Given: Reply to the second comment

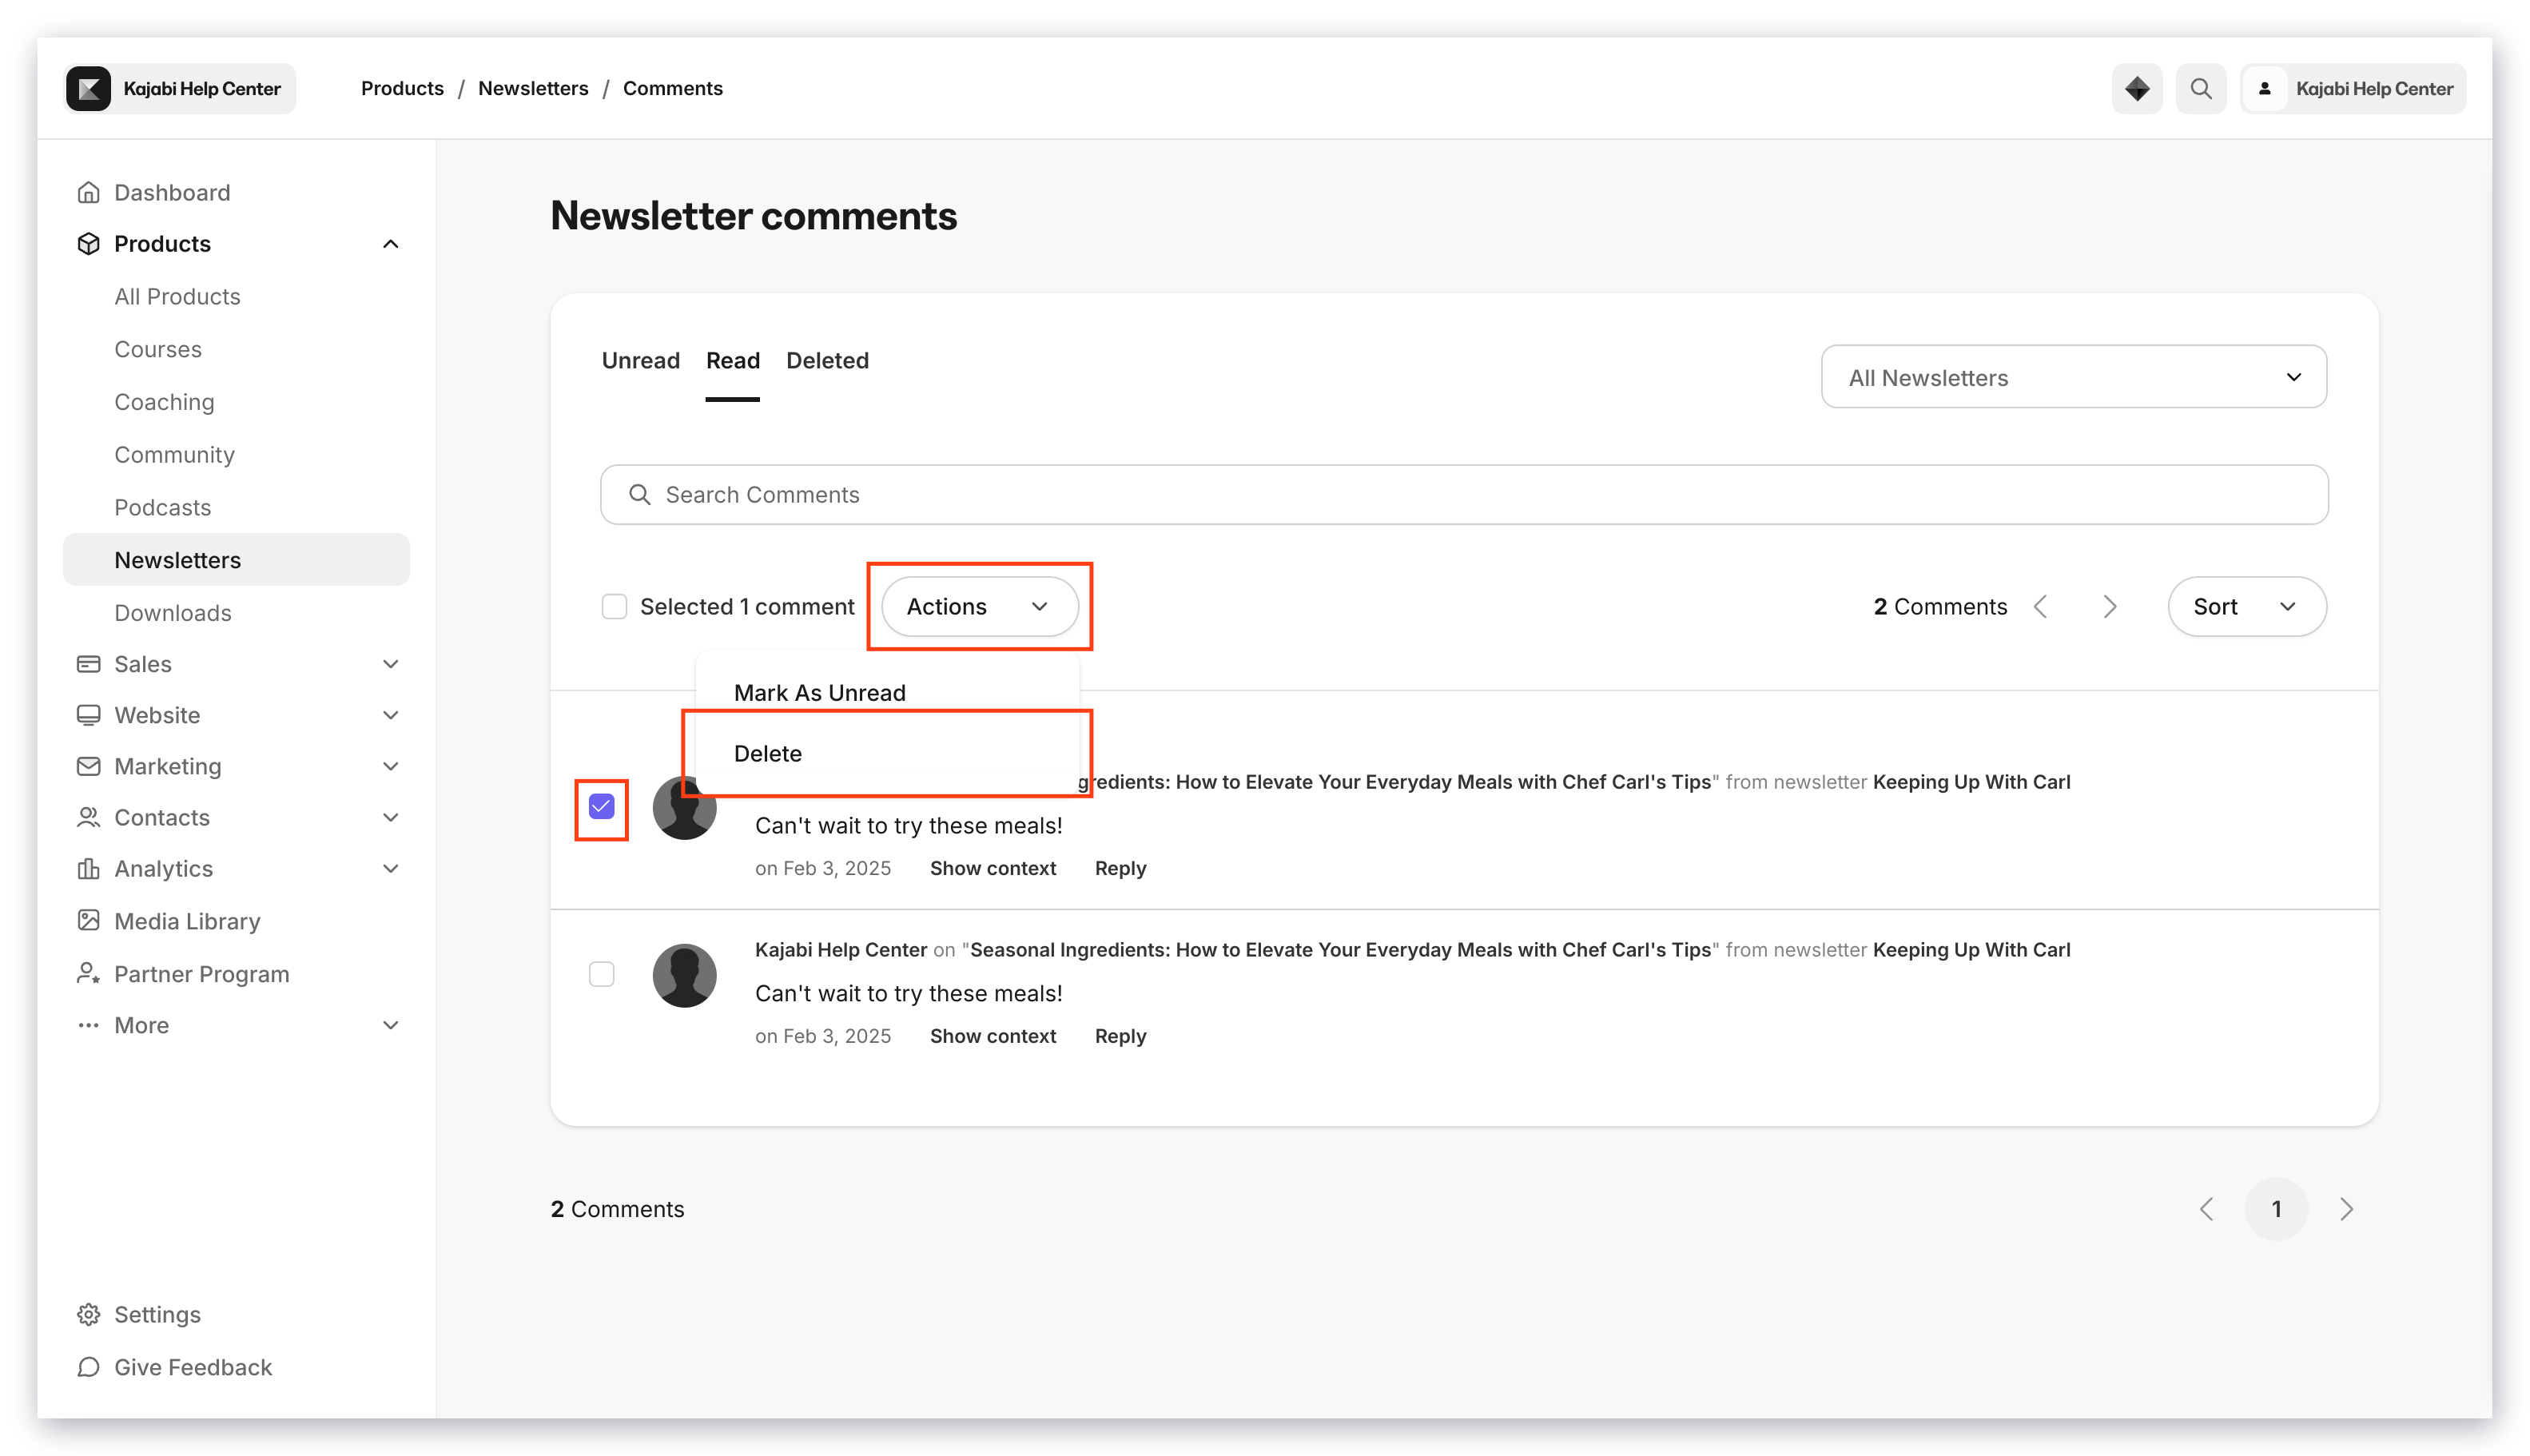Looking at the screenshot, I should tap(1120, 1036).
